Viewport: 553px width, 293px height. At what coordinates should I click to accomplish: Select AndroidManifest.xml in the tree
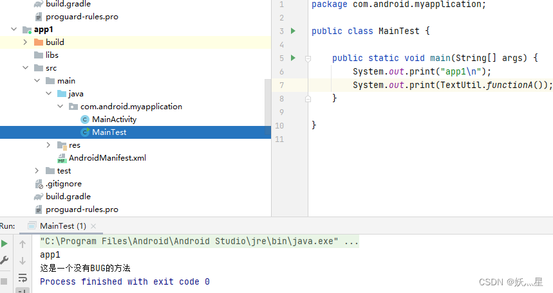click(x=108, y=158)
